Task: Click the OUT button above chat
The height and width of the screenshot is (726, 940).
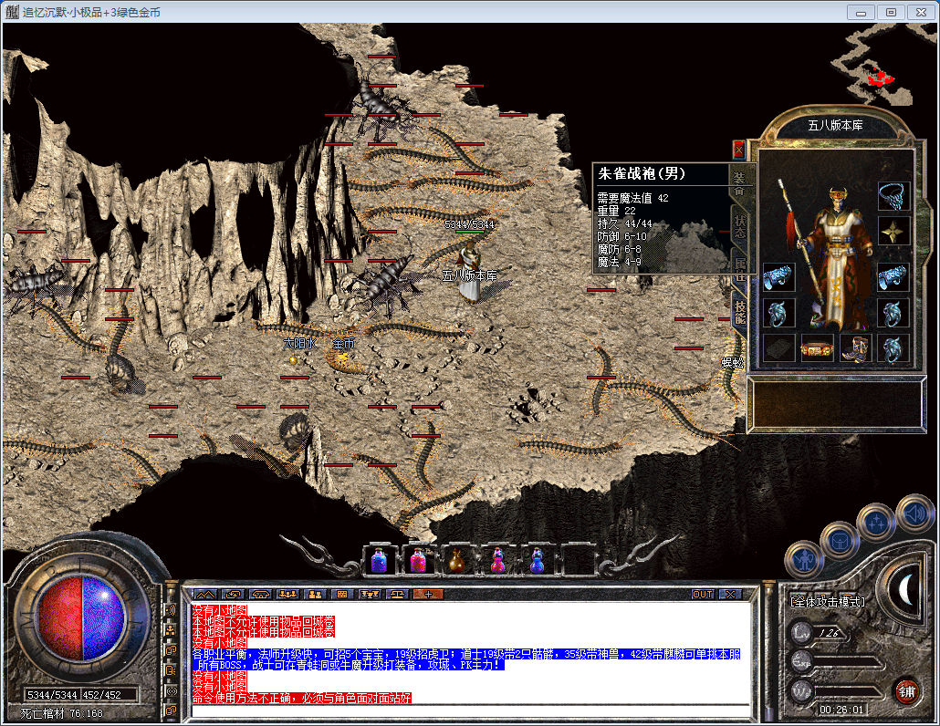Action: [703, 595]
